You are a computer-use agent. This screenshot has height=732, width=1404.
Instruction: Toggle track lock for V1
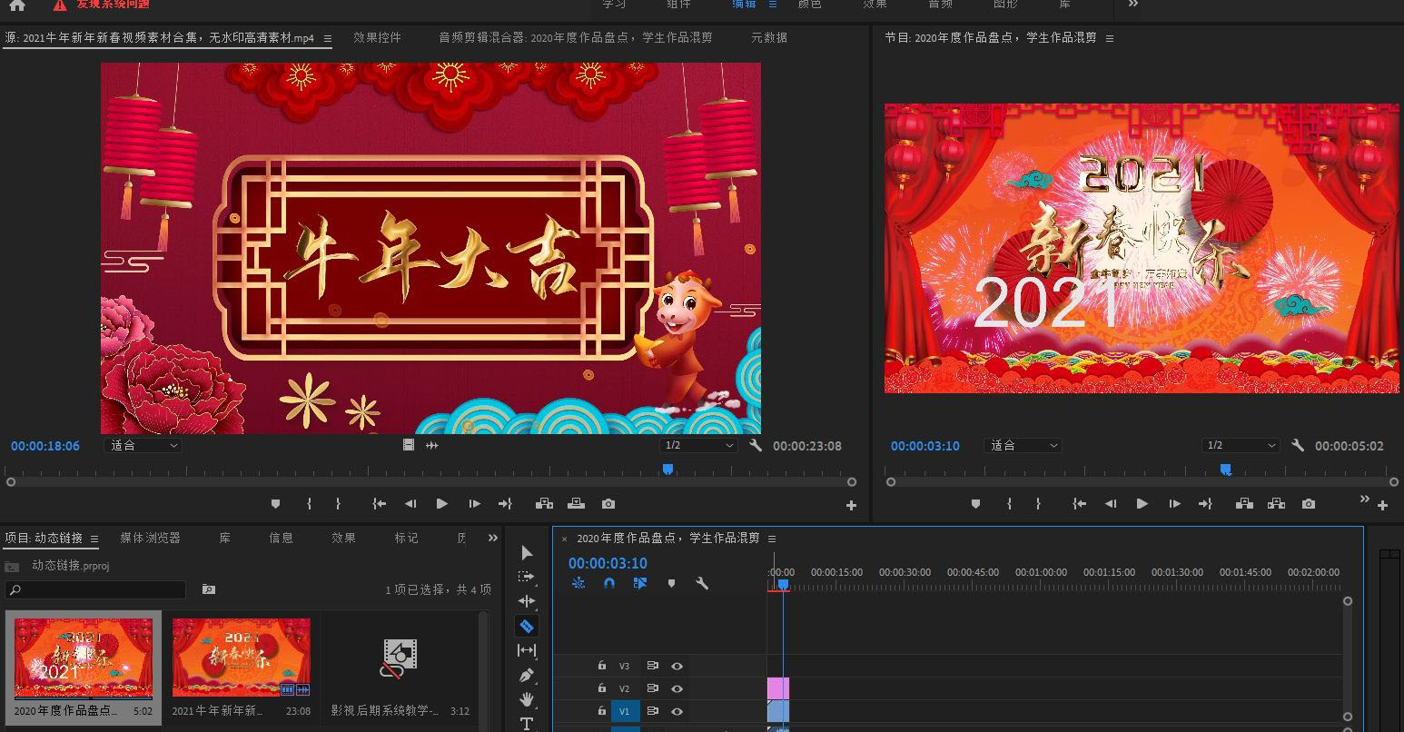pyautogui.click(x=601, y=711)
